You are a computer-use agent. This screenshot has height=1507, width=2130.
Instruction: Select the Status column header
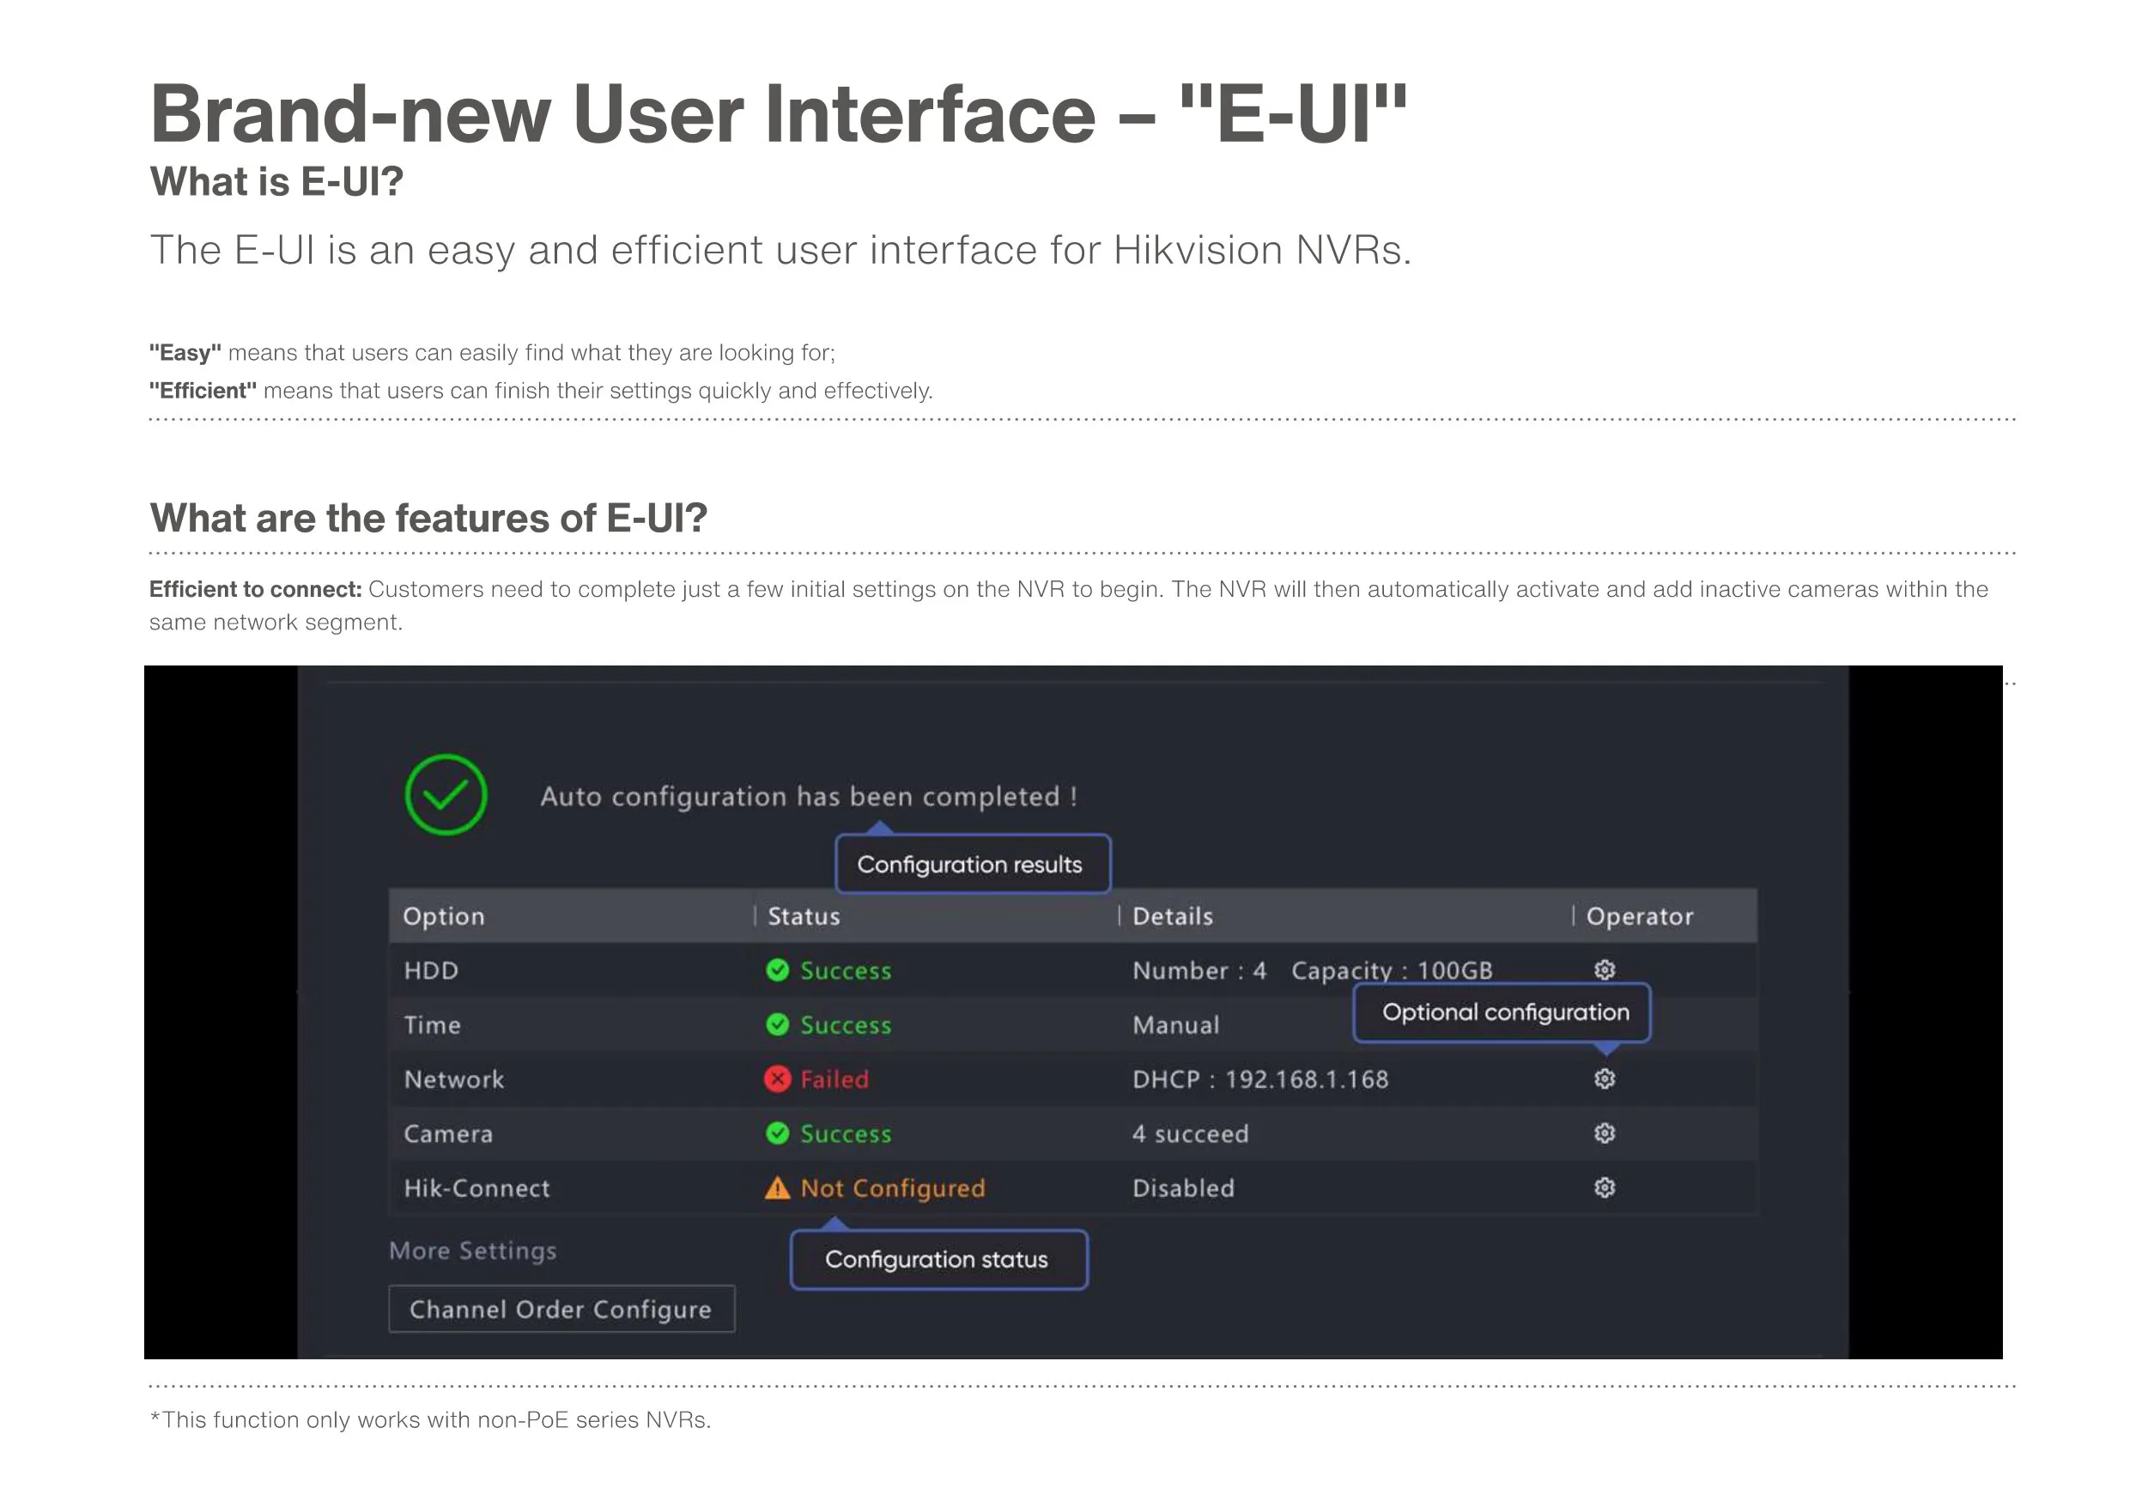[x=804, y=916]
